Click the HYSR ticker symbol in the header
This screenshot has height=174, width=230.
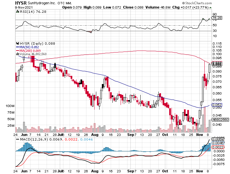pyautogui.click(x=21, y=3)
